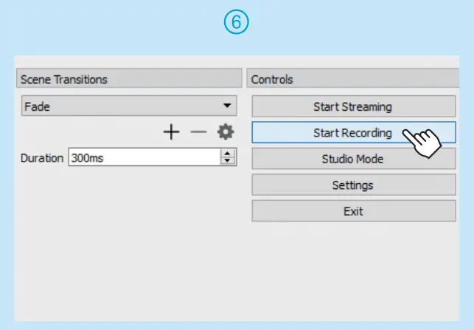Remove the transition using the minus icon

(198, 132)
